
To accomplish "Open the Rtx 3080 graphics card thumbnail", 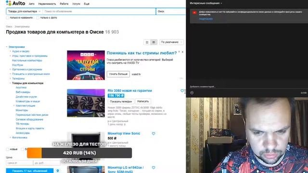I will click(86, 103).
